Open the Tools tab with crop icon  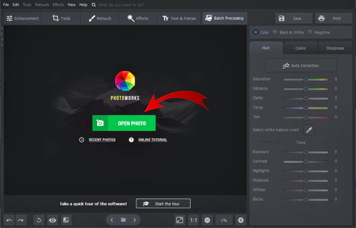tap(61, 18)
